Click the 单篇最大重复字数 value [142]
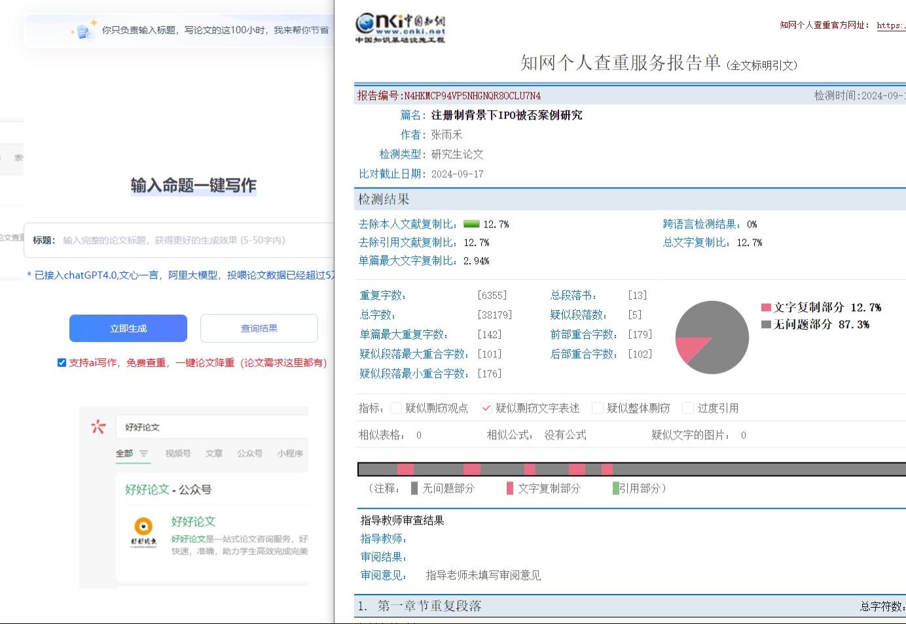 (490, 334)
